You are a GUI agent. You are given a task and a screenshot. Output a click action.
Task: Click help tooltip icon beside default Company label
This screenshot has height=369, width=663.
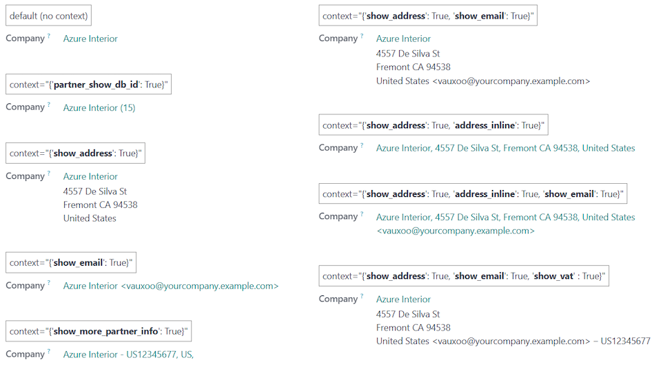(x=49, y=36)
